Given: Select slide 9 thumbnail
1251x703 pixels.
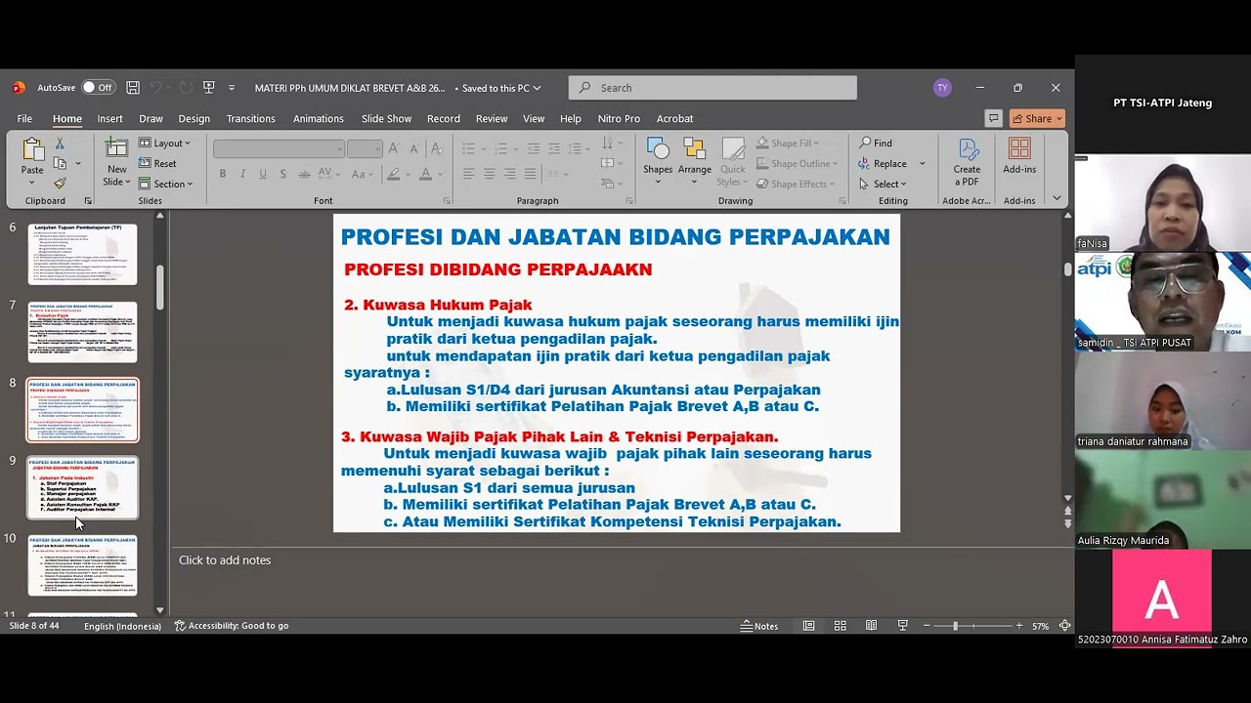Looking at the screenshot, I should point(82,487).
